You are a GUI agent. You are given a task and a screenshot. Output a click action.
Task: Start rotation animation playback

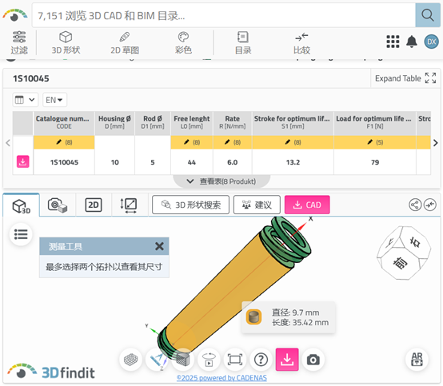(209, 360)
